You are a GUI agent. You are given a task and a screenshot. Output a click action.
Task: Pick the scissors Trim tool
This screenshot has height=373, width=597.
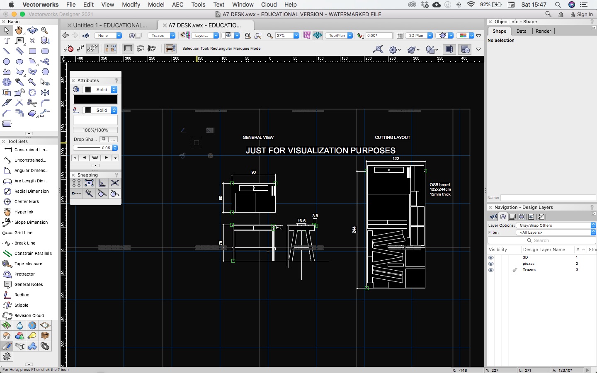(x=32, y=103)
